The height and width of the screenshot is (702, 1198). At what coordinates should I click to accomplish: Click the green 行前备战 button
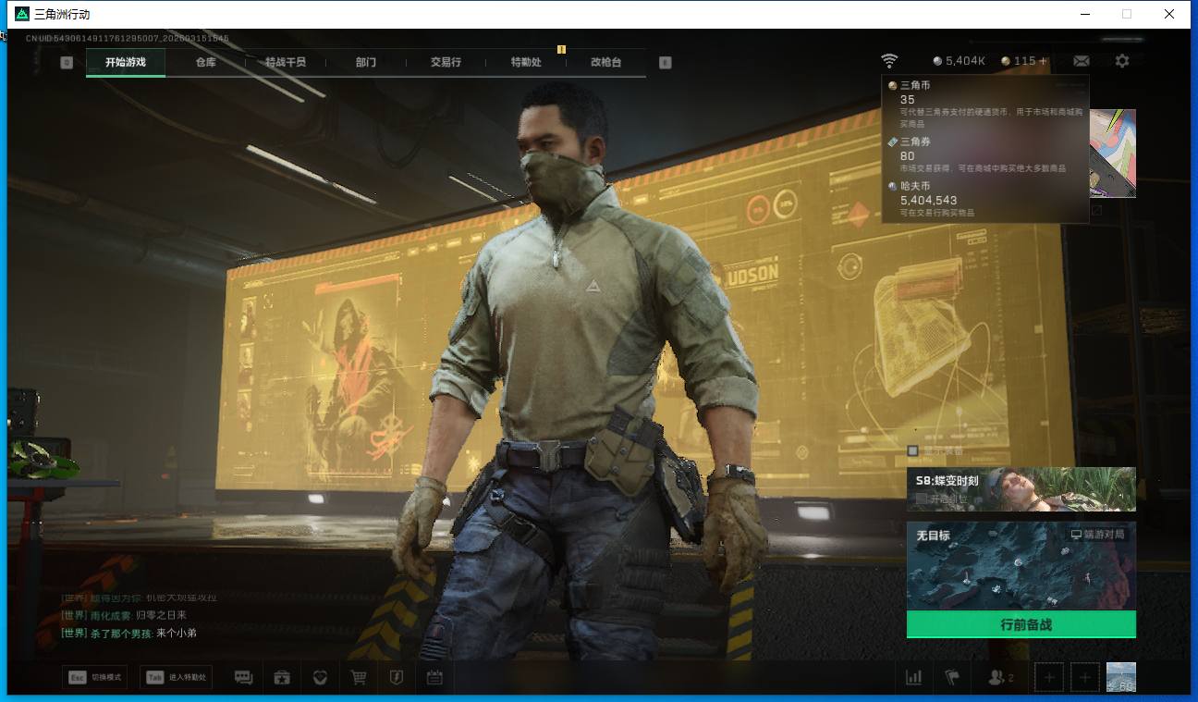tap(1021, 624)
